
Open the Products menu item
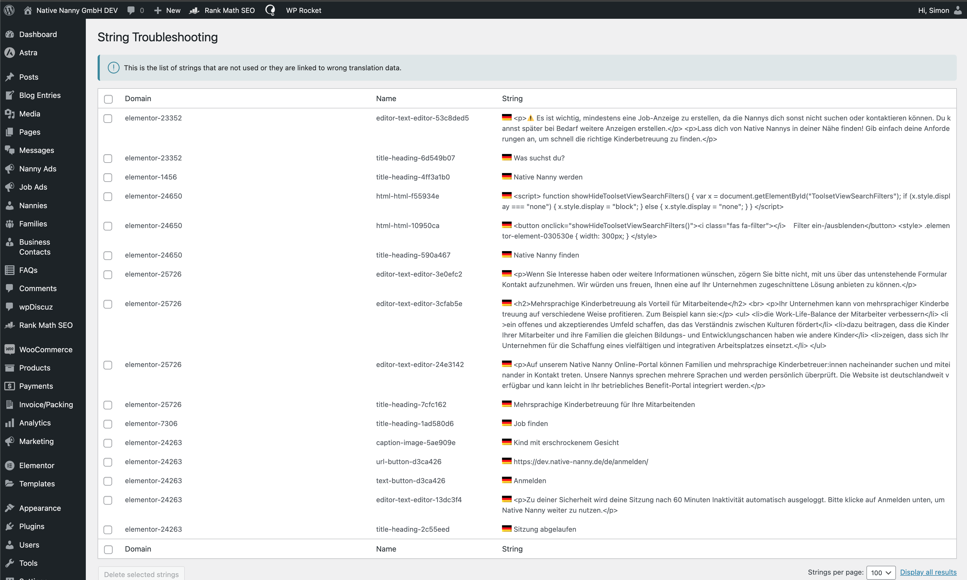[x=35, y=368]
